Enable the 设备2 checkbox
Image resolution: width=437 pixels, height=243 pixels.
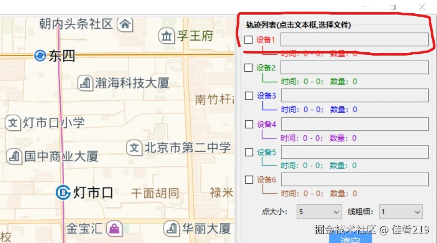point(249,68)
